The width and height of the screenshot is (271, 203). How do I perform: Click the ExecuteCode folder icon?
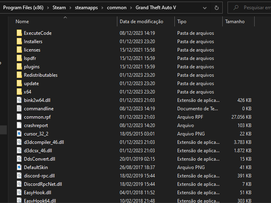(x=19, y=33)
